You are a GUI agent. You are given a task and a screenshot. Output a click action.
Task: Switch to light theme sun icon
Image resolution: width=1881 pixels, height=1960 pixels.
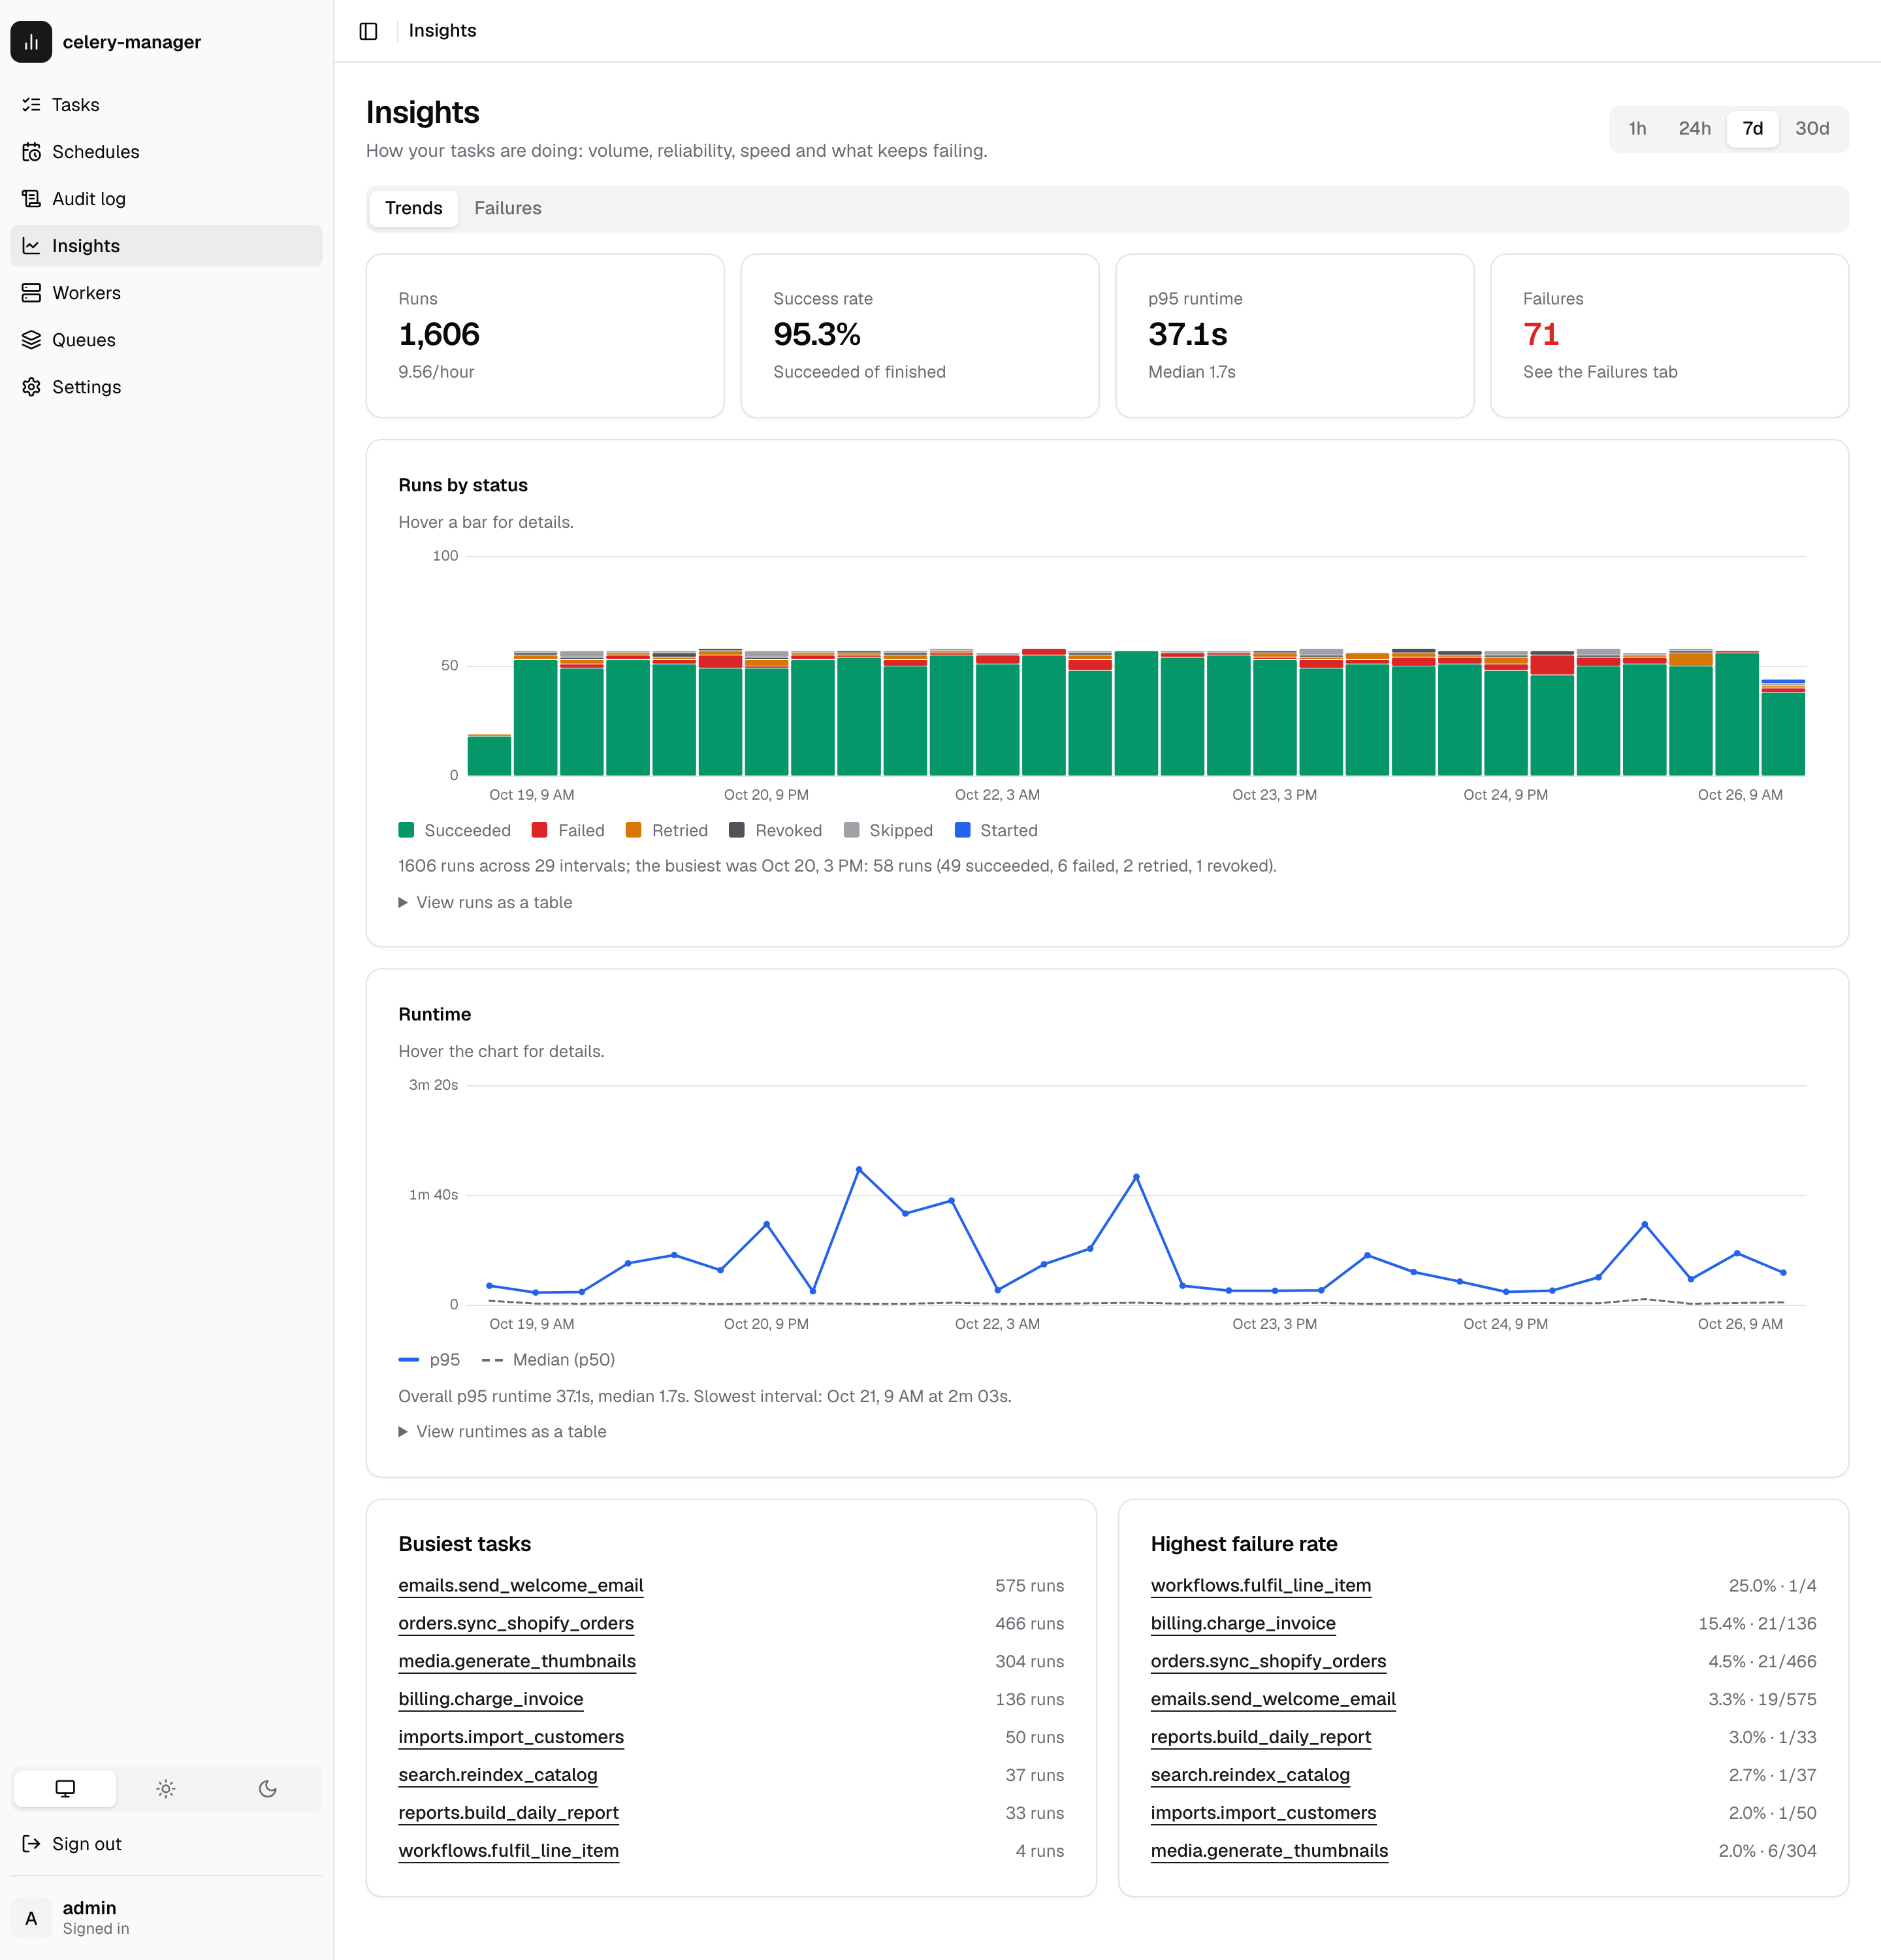click(166, 1789)
